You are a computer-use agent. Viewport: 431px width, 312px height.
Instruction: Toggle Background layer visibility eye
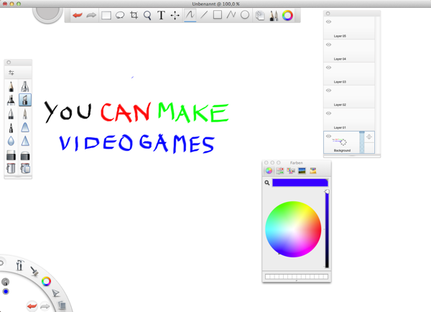pos(328,136)
